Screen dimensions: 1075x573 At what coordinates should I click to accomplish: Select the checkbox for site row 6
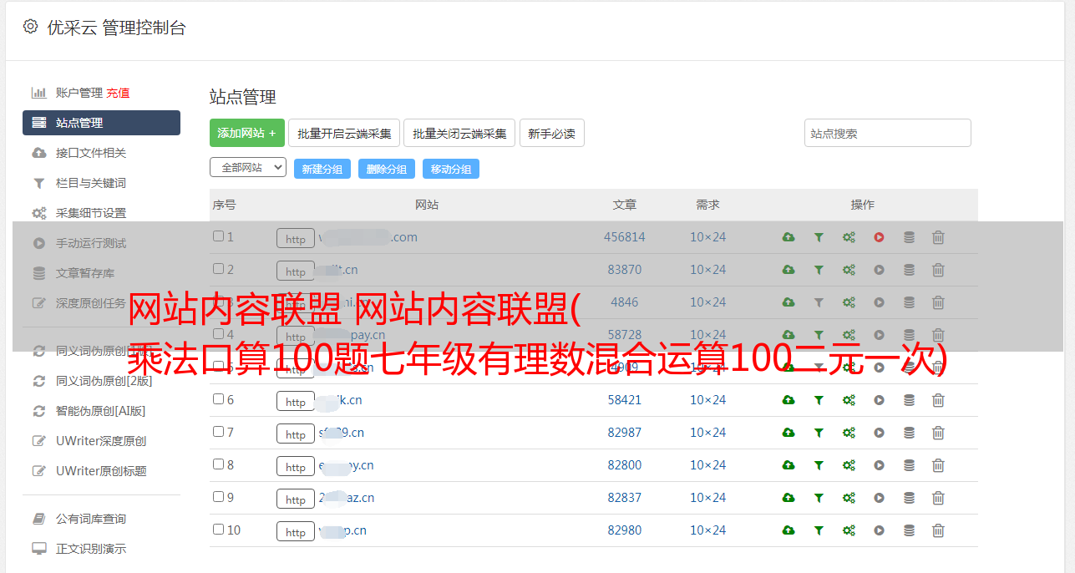(218, 399)
